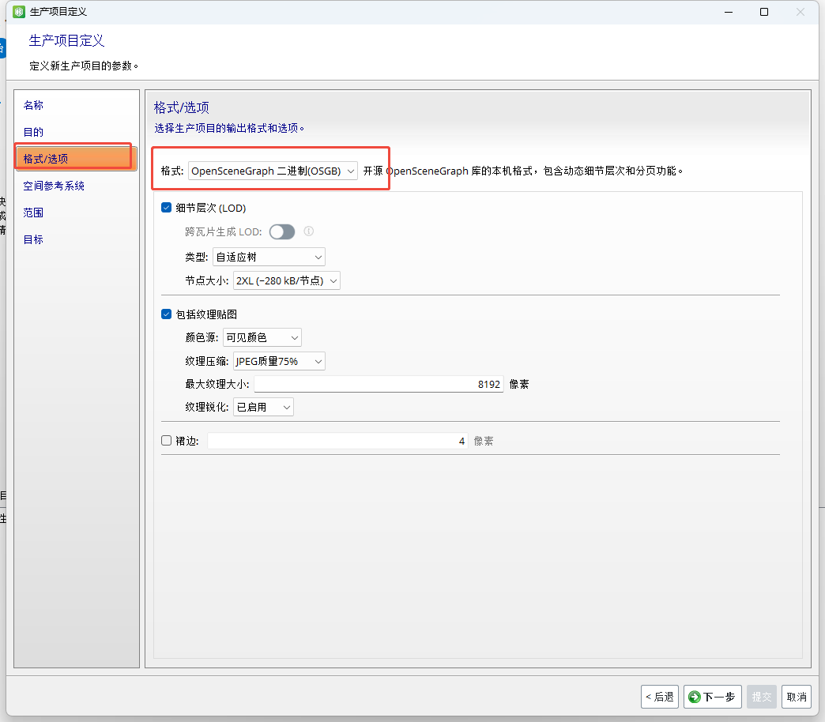The width and height of the screenshot is (825, 722).
Task: Uncheck the 包括纹理贴图 checkbox
Action: pos(166,314)
